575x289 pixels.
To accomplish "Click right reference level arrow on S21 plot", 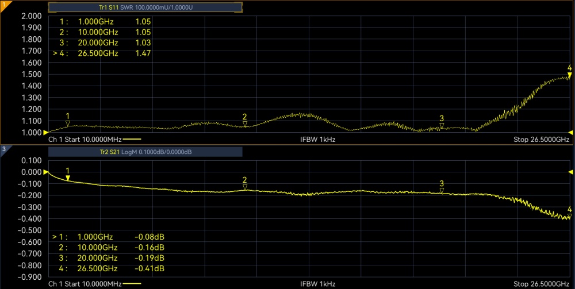I will pos(571,172).
